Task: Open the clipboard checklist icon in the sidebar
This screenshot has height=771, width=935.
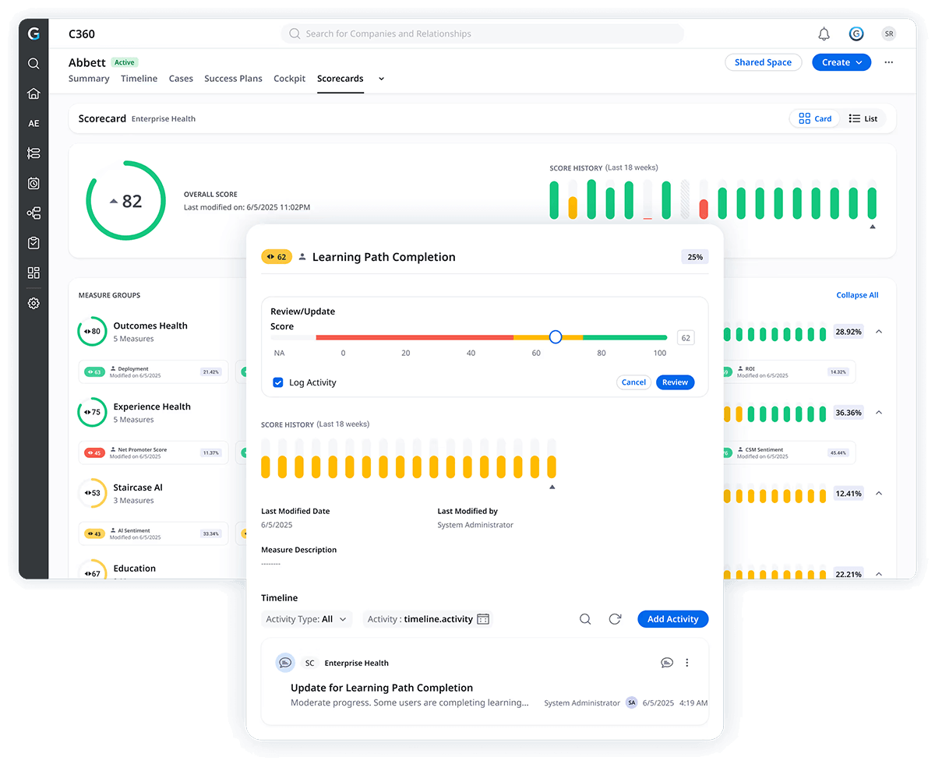Action: pos(34,243)
